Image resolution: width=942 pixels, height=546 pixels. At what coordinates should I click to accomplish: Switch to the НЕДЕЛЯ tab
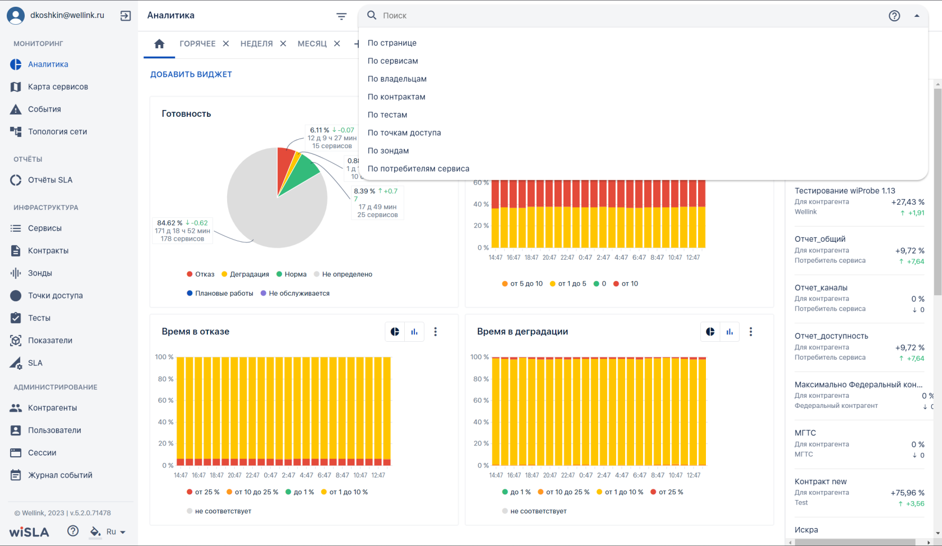(x=257, y=44)
